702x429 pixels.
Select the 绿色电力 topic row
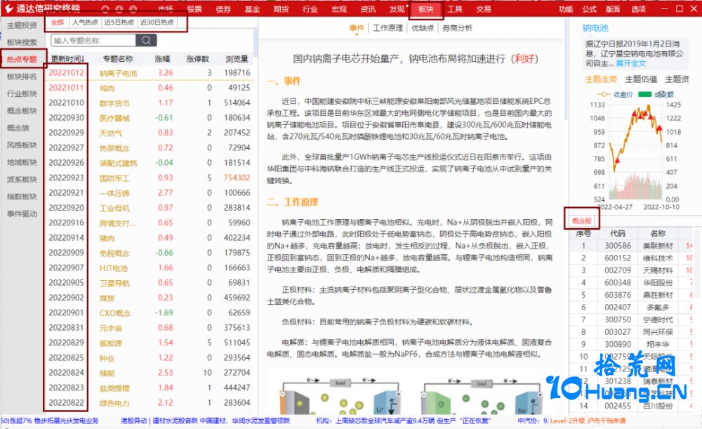149,402
